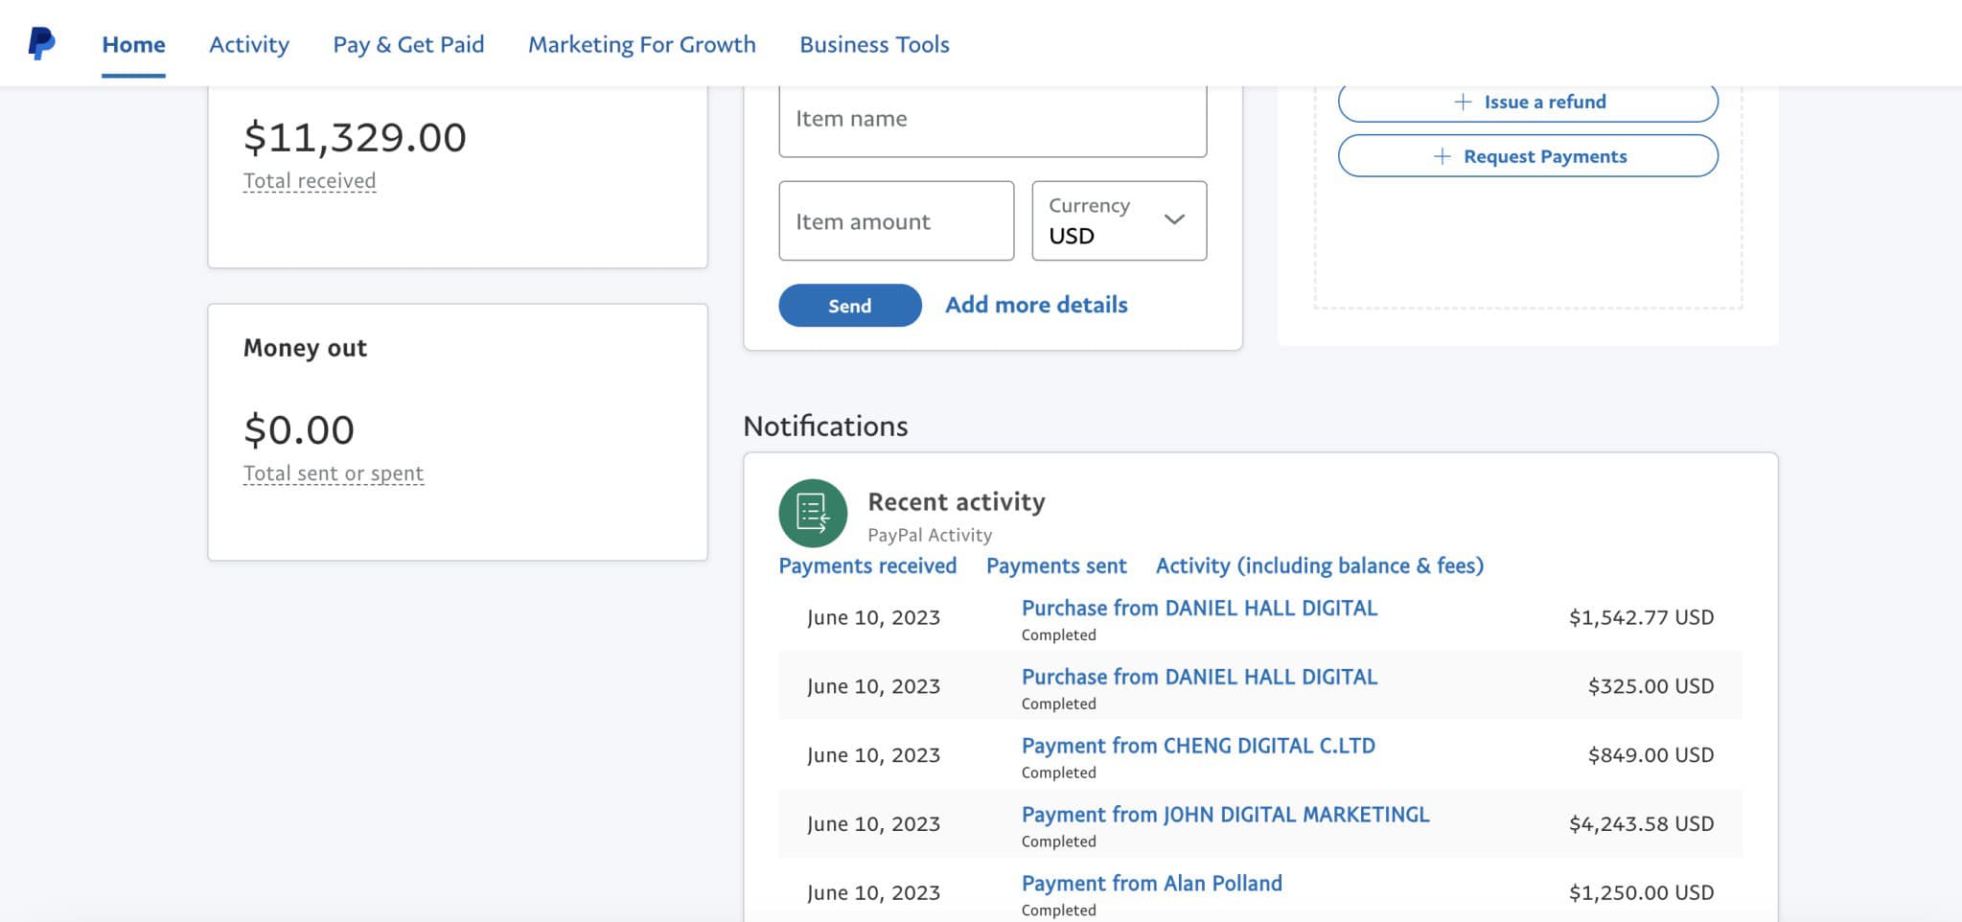Click the plus icon on Issue a refund
Screen dimensions: 1962x922
coord(1463,102)
